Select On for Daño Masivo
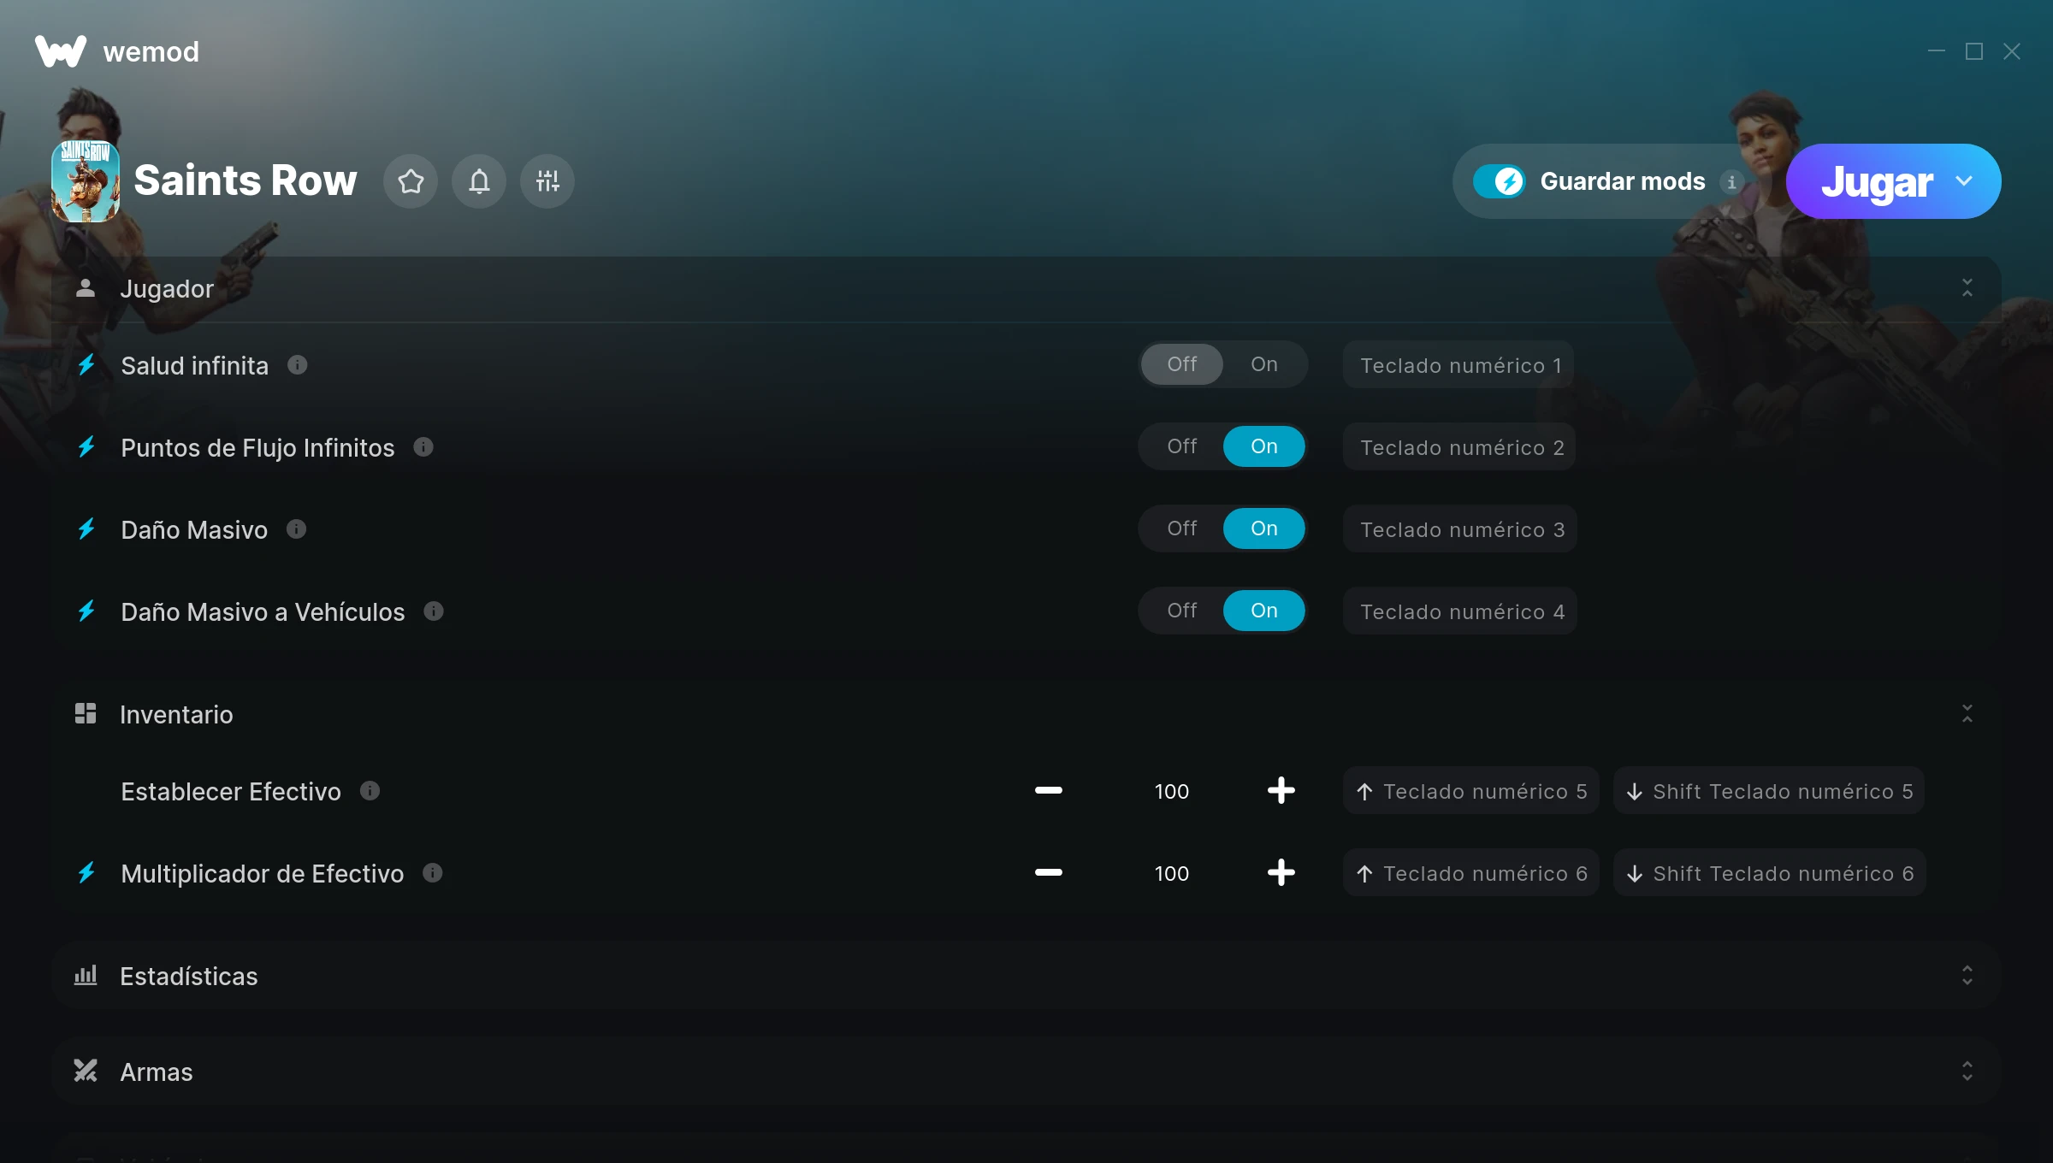Viewport: 2053px width, 1163px height. coord(1264,528)
